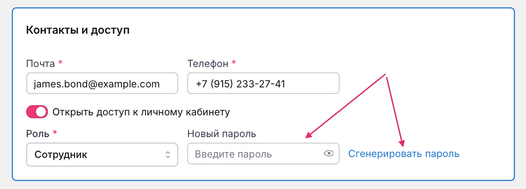The image size is (526, 189).
Task: Click the Контакты и доступ heading
Action: (x=78, y=30)
